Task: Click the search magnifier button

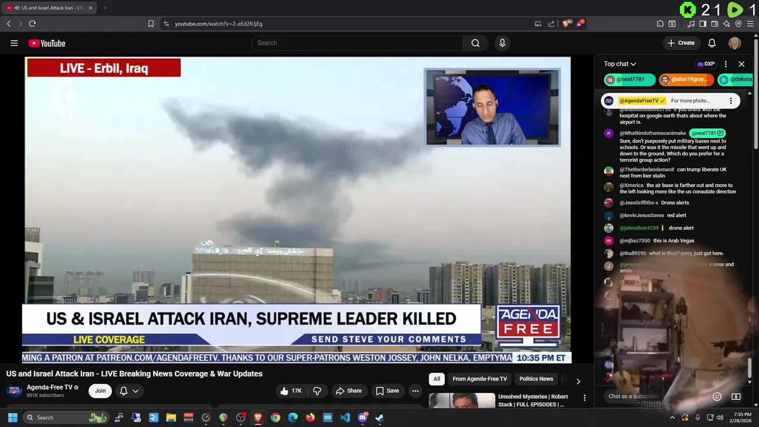Action: point(475,43)
